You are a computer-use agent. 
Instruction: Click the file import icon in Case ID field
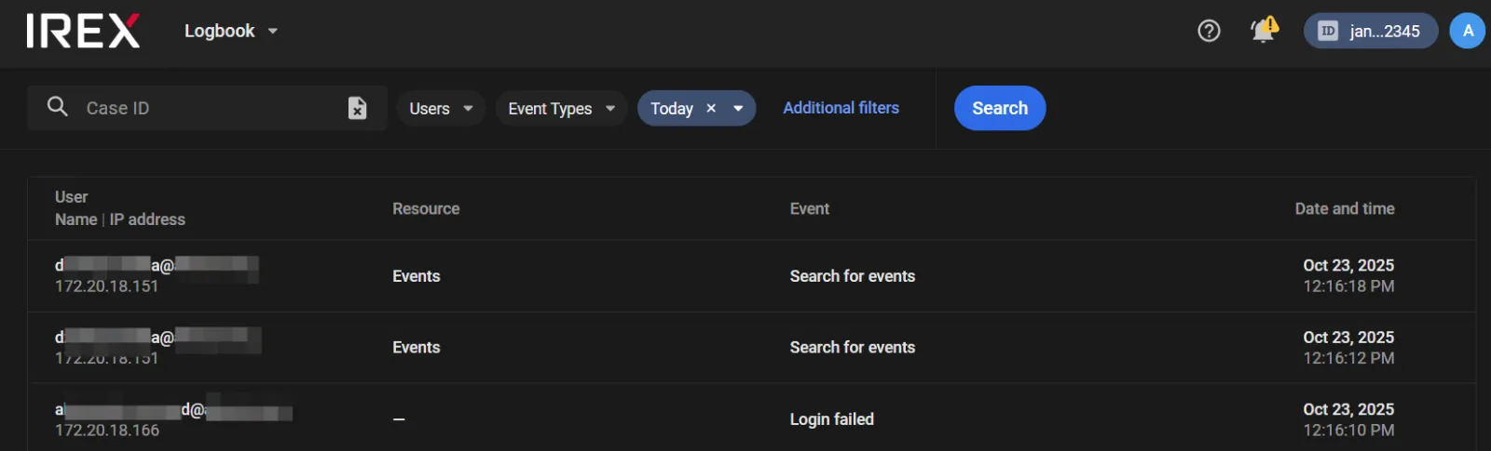pyautogui.click(x=357, y=108)
